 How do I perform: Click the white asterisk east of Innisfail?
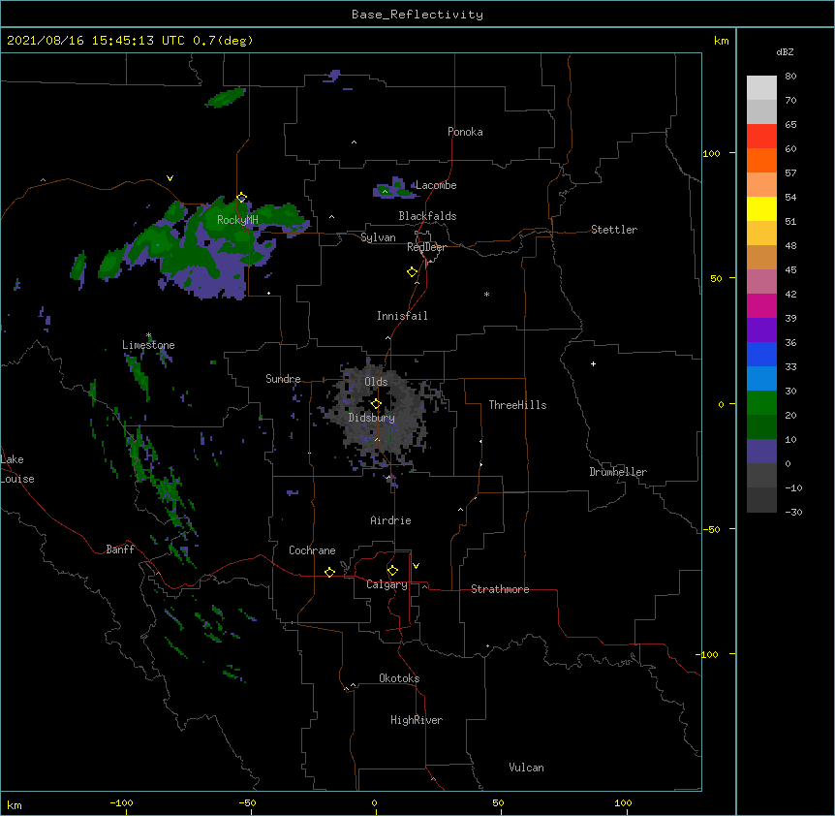coord(486,294)
